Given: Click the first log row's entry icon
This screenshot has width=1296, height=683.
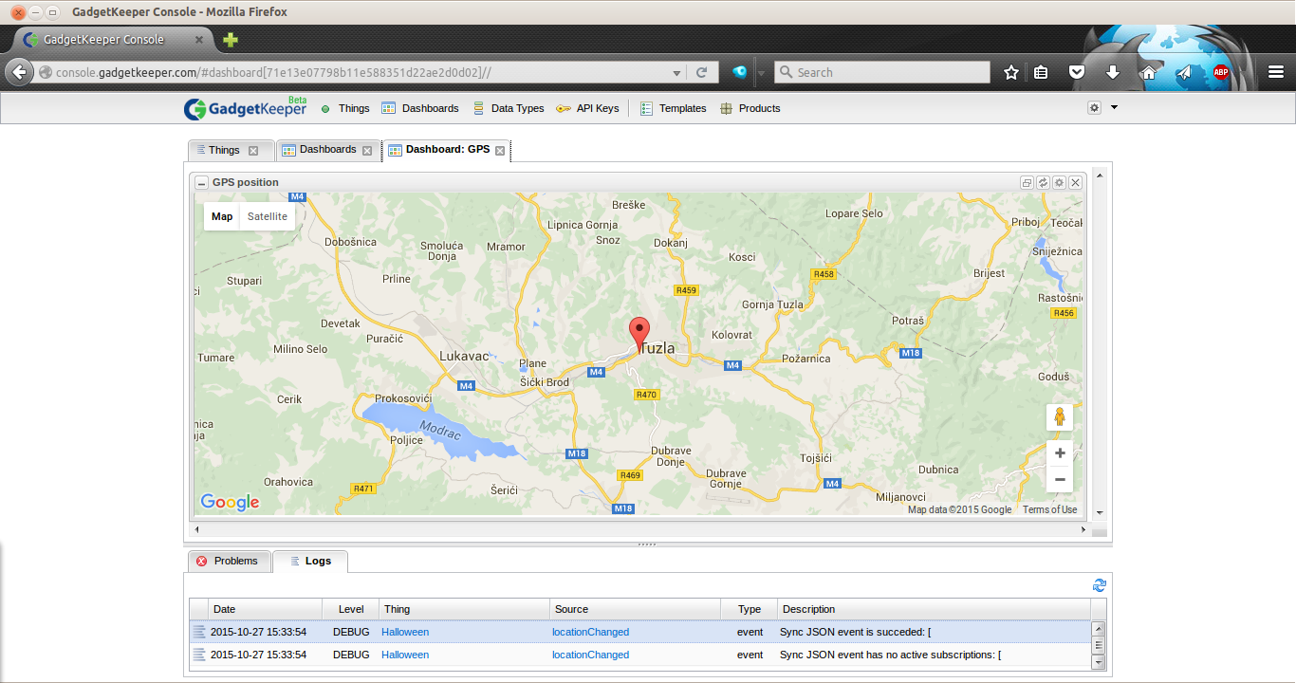Looking at the screenshot, I should click(199, 632).
